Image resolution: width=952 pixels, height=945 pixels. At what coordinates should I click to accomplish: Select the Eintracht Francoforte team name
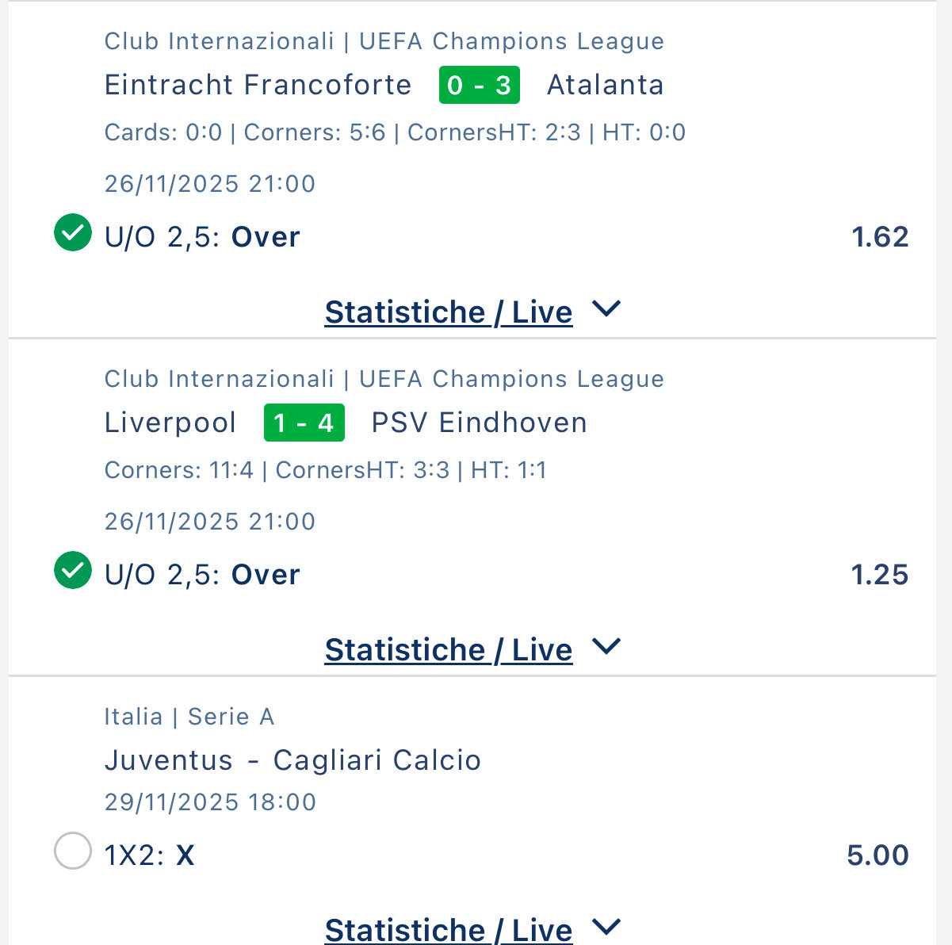258,85
